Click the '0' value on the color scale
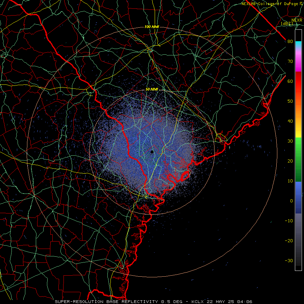Image resolution: width=304 pixels, height=304 pixels. pos(292,201)
